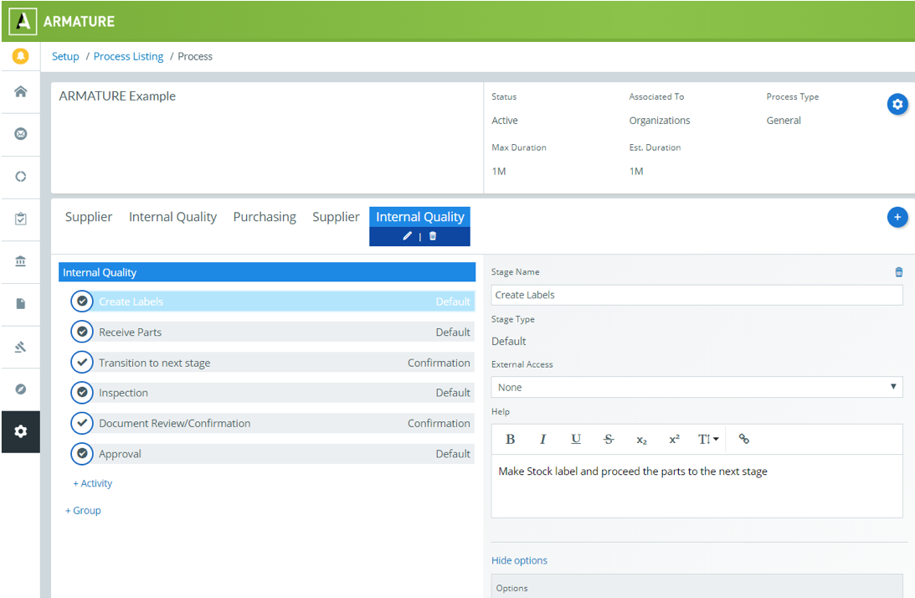The height and width of the screenshot is (598, 915).
Task: Select the organizations/bank icon in the sidebar
Action: pyautogui.click(x=20, y=261)
